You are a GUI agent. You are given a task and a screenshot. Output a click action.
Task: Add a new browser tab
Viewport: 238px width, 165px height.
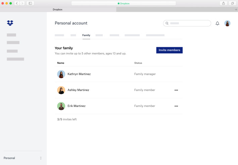click(x=236, y=9)
